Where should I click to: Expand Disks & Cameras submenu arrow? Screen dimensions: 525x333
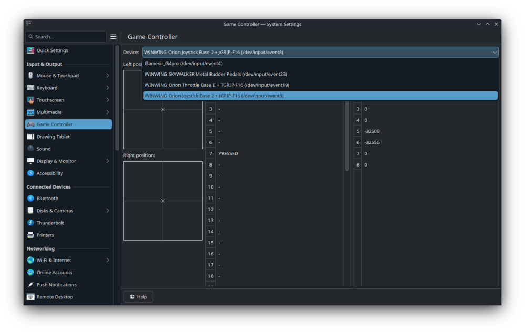click(x=108, y=211)
